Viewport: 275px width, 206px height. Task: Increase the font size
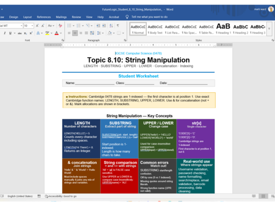pos(37,26)
